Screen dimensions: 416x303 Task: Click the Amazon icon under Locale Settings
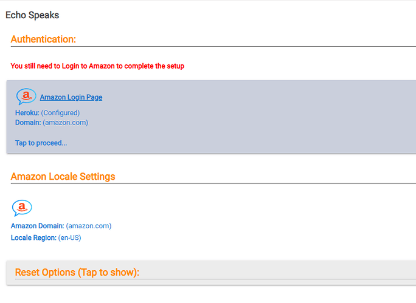22,208
